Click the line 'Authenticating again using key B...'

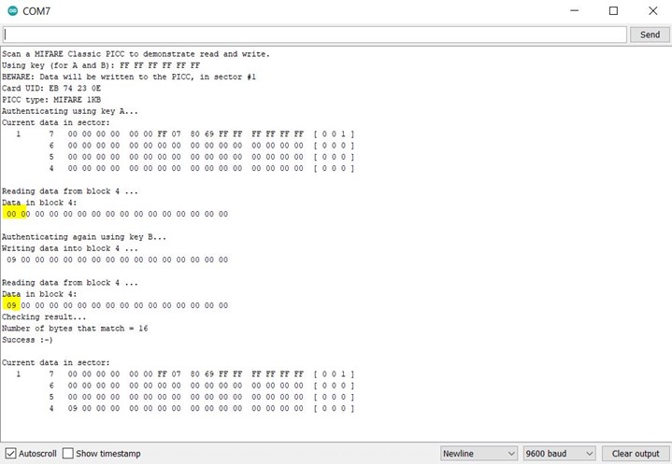tap(84, 237)
